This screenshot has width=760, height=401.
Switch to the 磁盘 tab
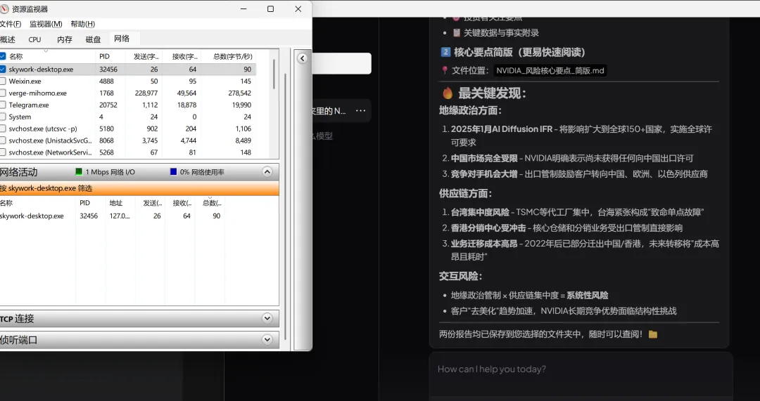93,39
